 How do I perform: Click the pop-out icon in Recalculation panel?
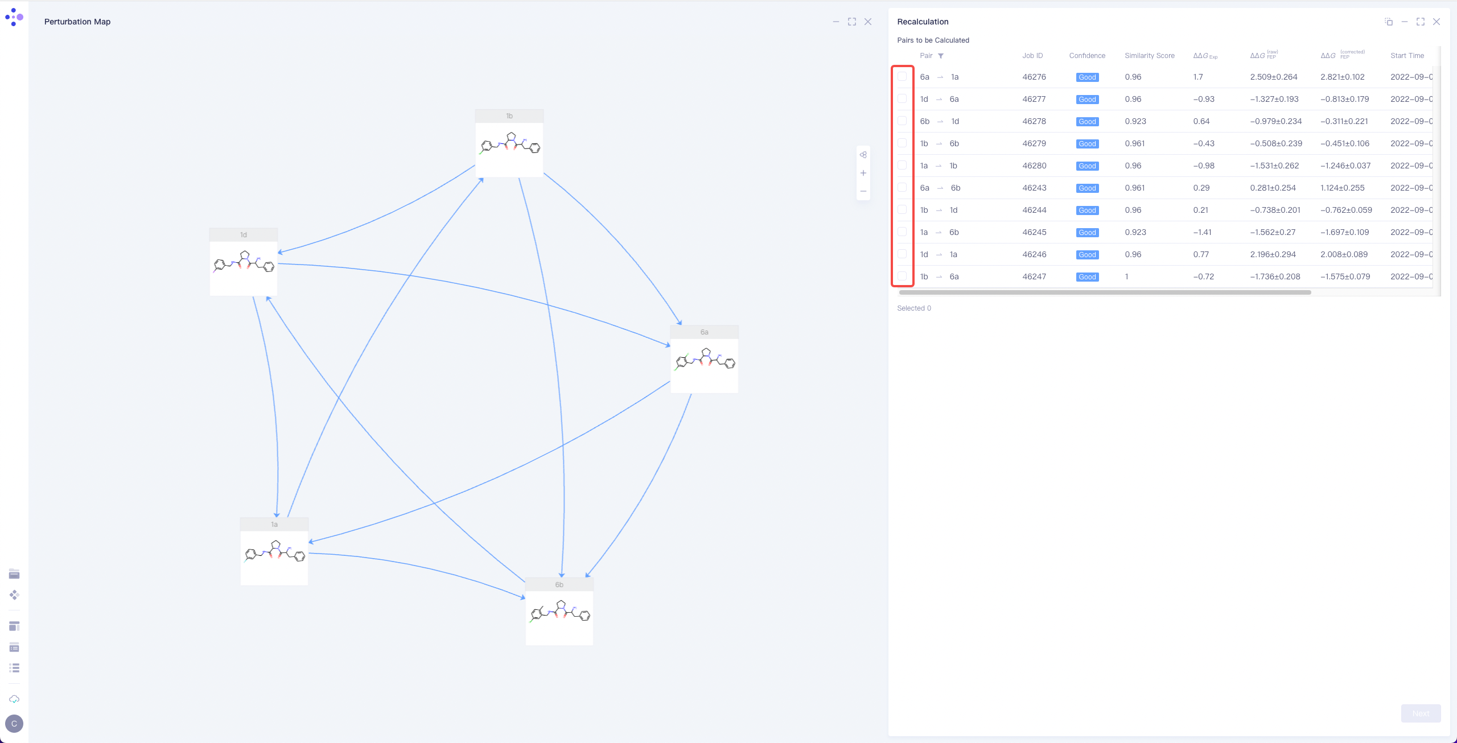point(1389,22)
